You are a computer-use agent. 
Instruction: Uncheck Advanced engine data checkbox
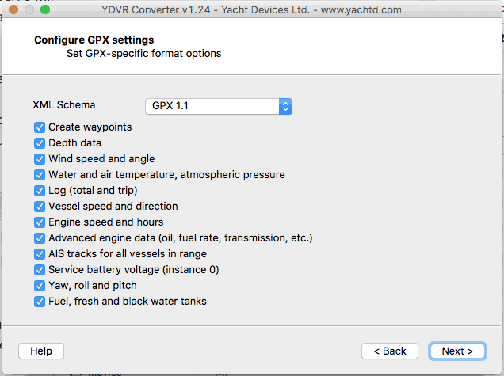40,238
